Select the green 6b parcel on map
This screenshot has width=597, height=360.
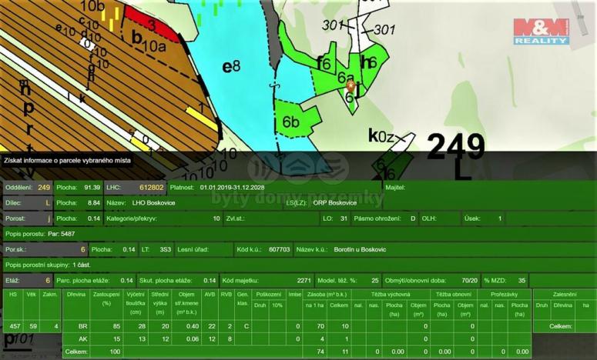tap(295, 120)
